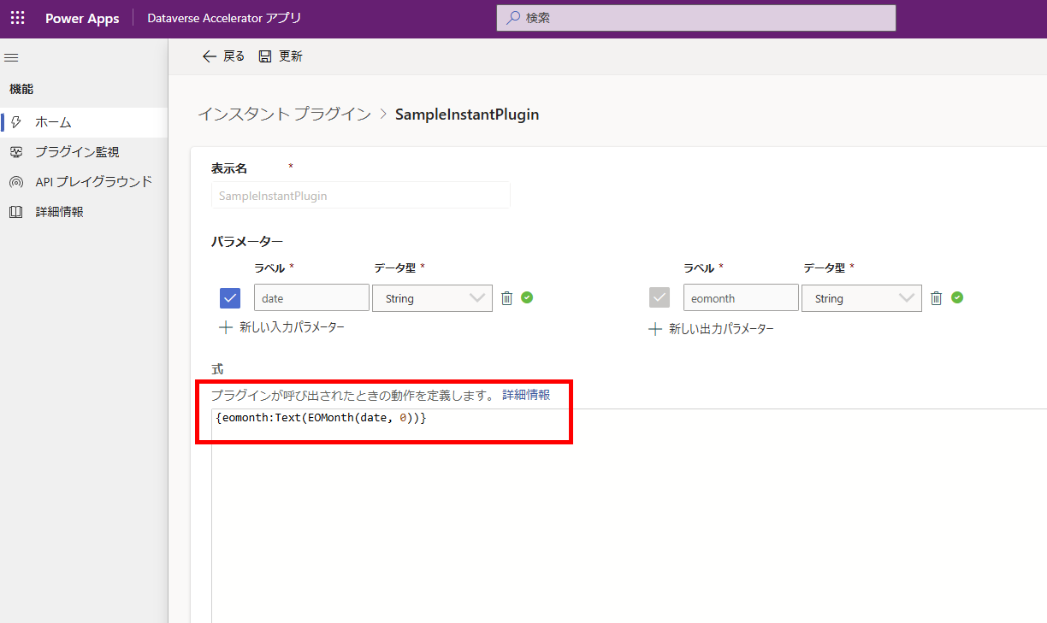Image resolution: width=1047 pixels, height=623 pixels.
Task: Click the formula code editor line
Action: coord(321,419)
